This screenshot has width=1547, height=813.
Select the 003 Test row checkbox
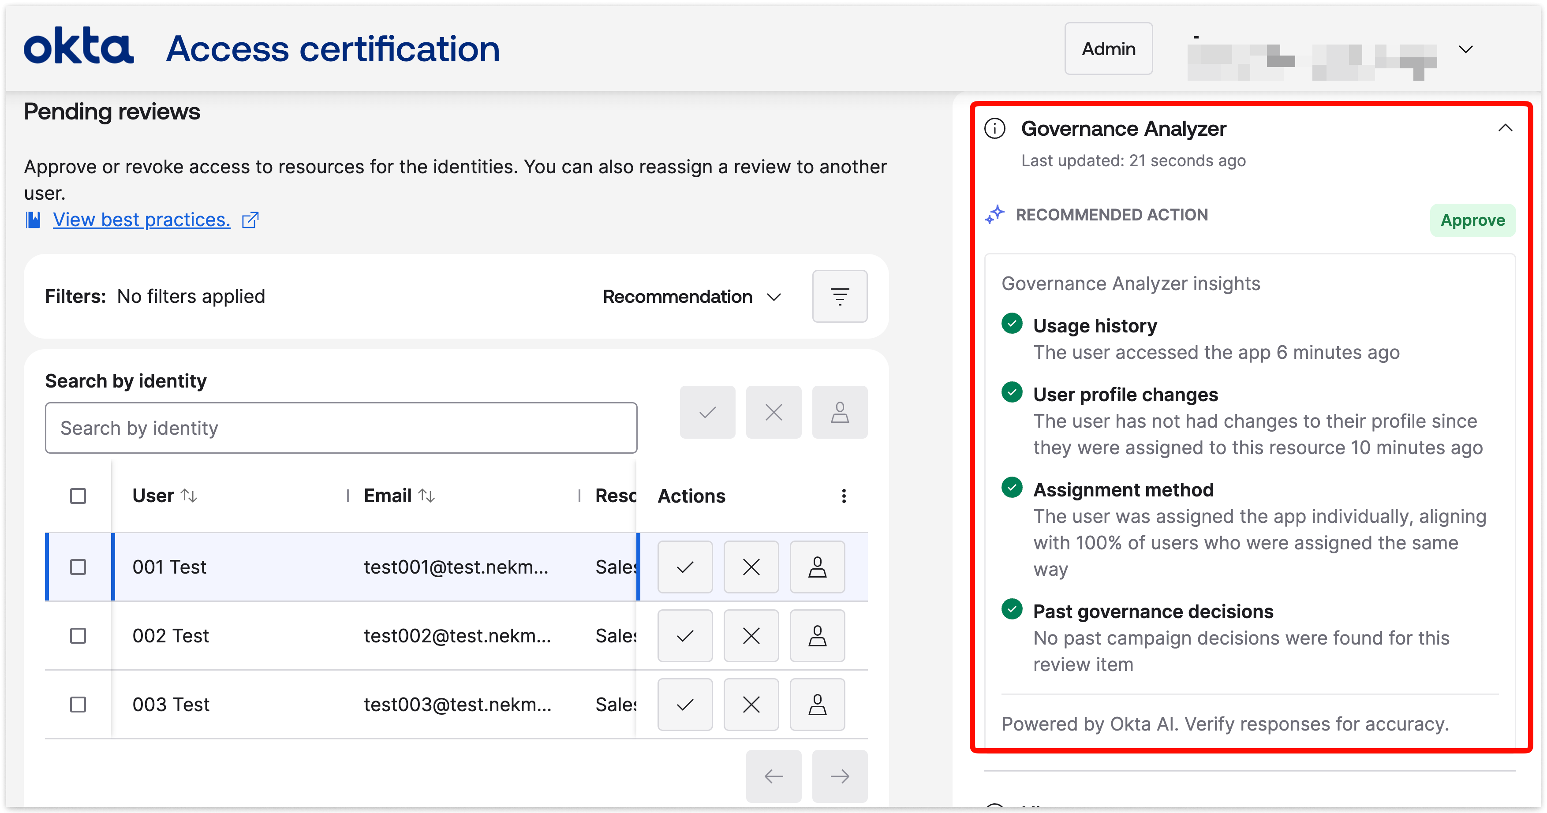(78, 704)
